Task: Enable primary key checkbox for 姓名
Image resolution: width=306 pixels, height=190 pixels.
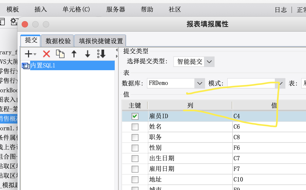Action: (135, 127)
